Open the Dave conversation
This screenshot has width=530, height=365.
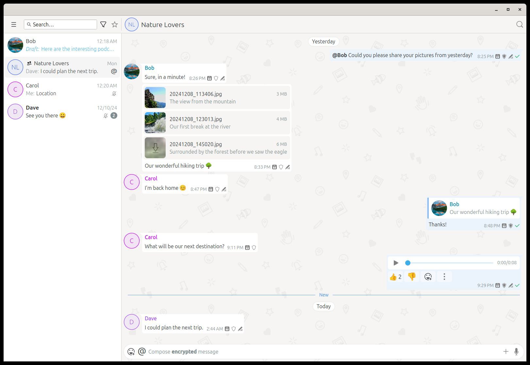pos(62,112)
